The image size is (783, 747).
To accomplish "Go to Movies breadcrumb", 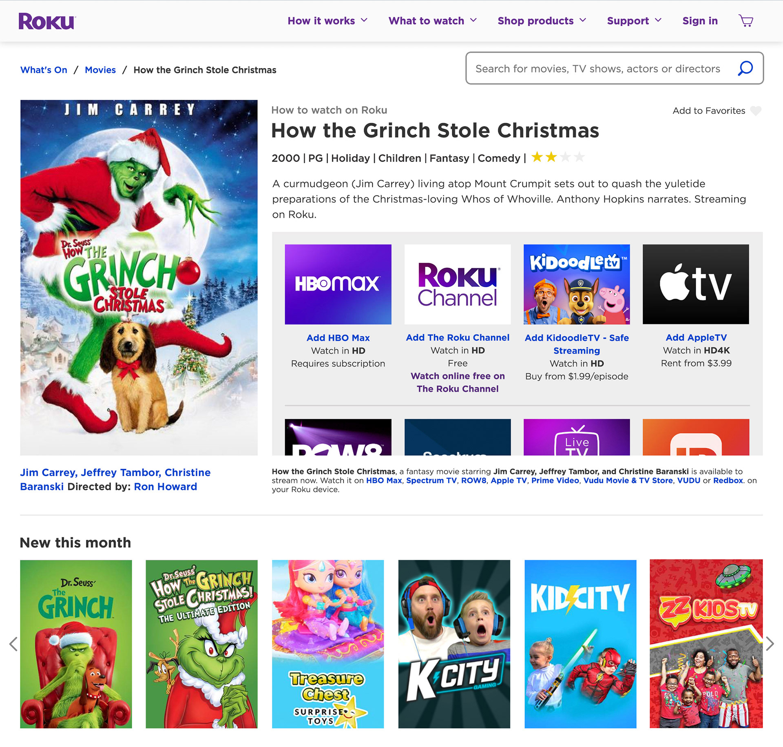I will point(100,70).
